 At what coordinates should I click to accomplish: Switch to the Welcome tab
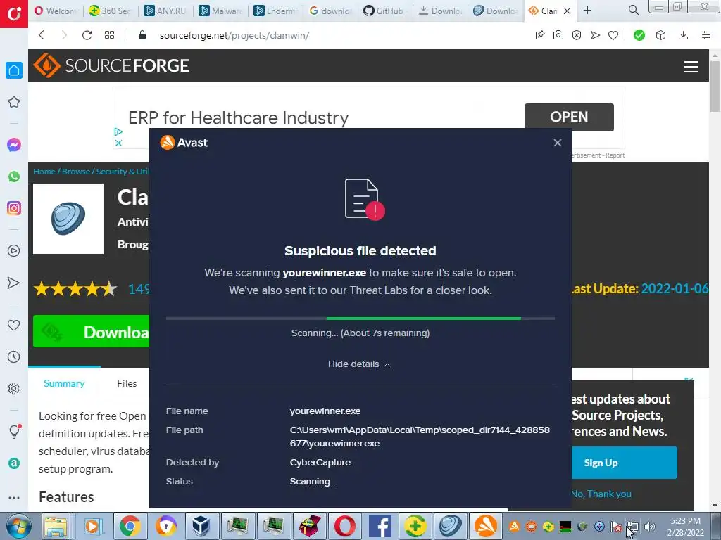pos(56,11)
